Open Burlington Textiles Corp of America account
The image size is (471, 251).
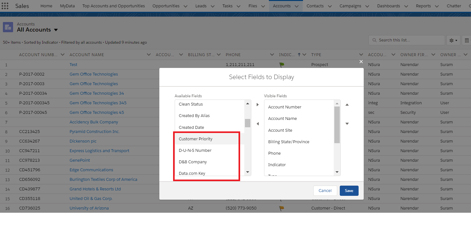pos(103,180)
